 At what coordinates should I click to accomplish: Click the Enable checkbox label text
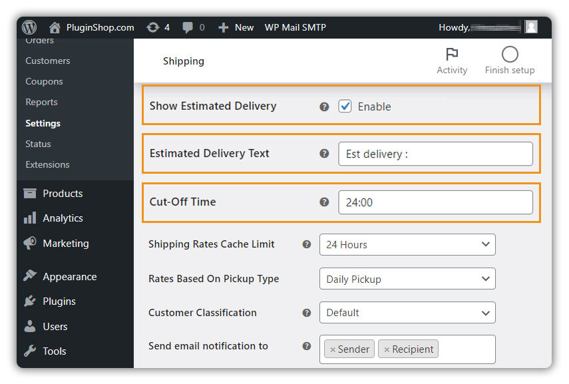374,106
